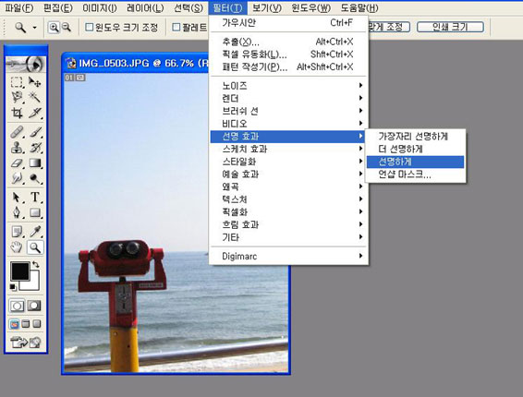Select the Type tool
The height and width of the screenshot is (397, 523).
coord(35,197)
